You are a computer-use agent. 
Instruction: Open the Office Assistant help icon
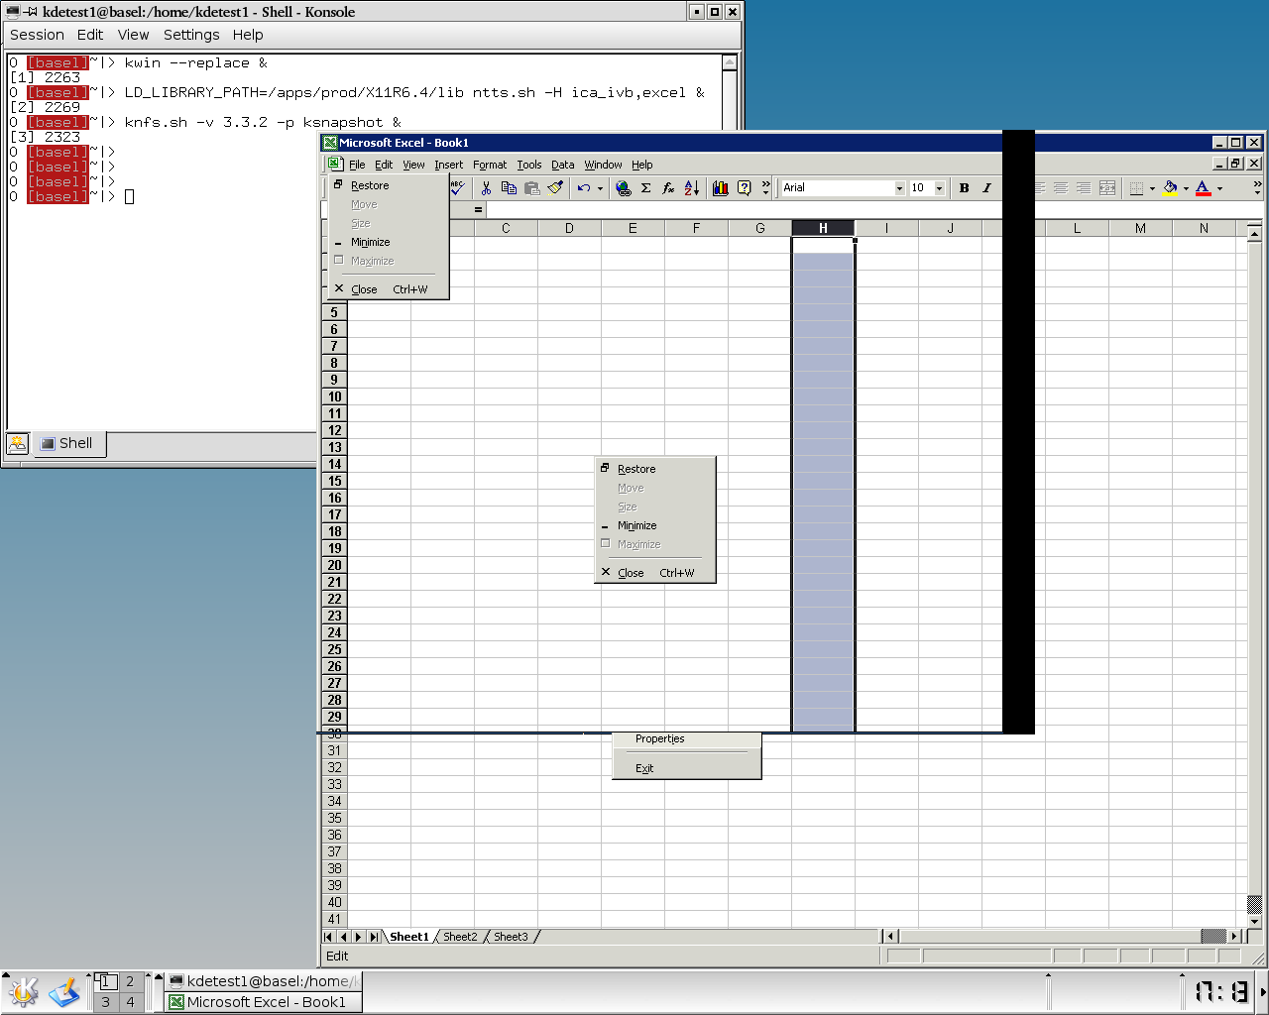(x=744, y=187)
